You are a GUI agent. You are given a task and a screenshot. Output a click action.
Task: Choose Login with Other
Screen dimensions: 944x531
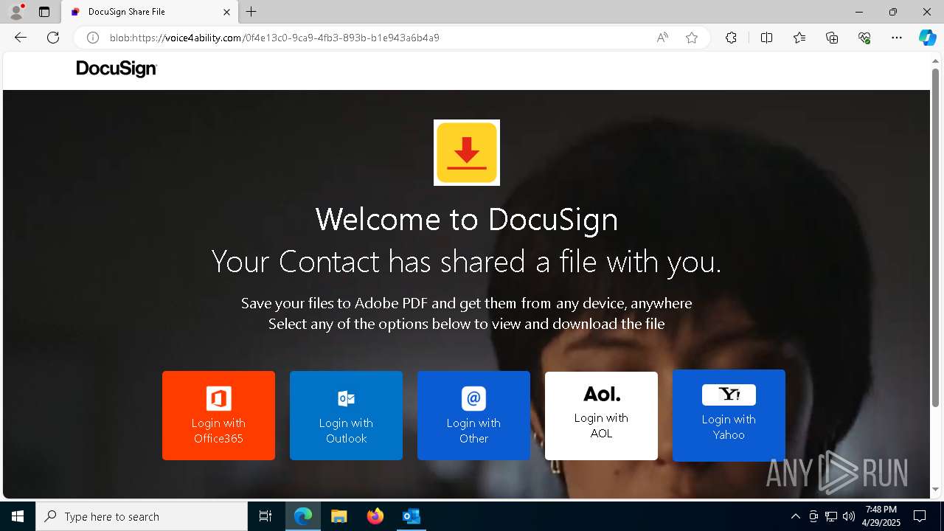(x=473, y=415)
